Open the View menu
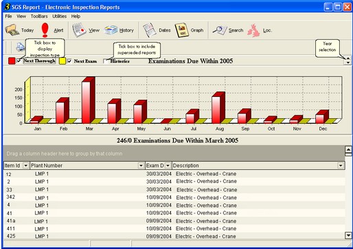The image size is (353, 249). pos(21,17)
